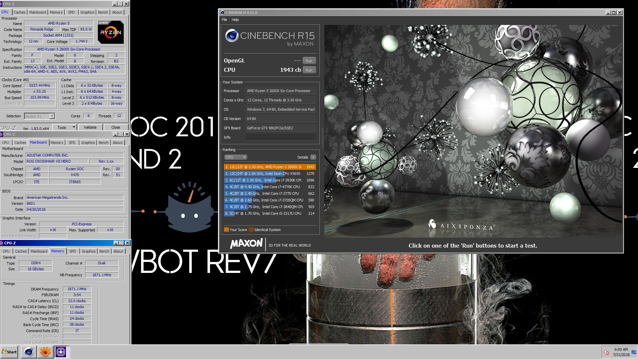Select ranking row 1 AMD Ryzen 5 2600X

pyautogui.click(x=270, y=167)
